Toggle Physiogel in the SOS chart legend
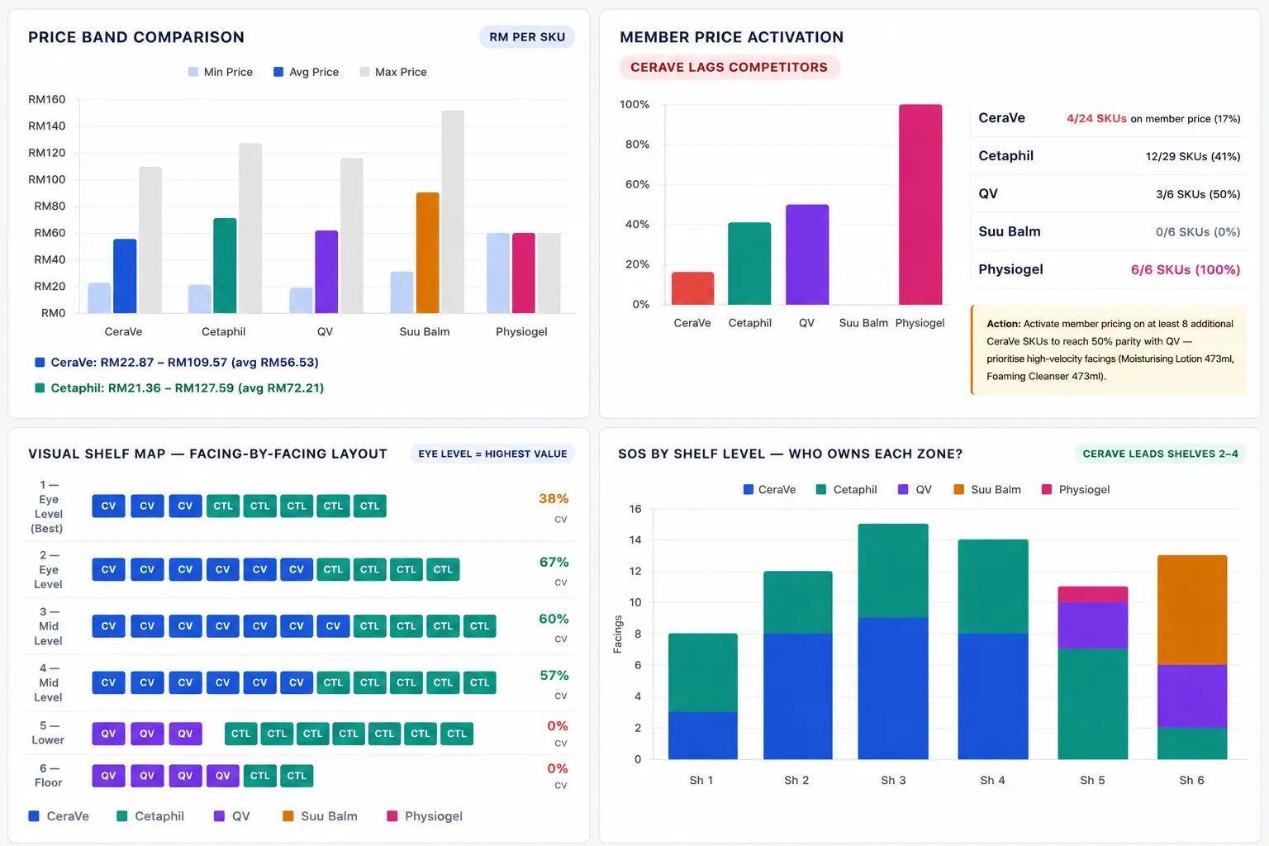Viewport: 1269px width, 846px height. click(1076, 489)
